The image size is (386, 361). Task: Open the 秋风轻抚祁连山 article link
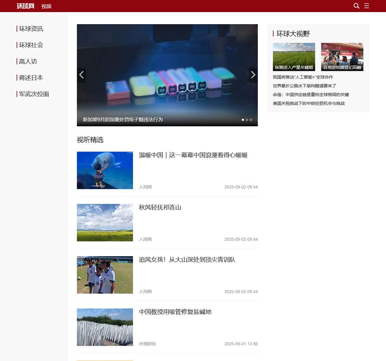[x=160, y=207]
